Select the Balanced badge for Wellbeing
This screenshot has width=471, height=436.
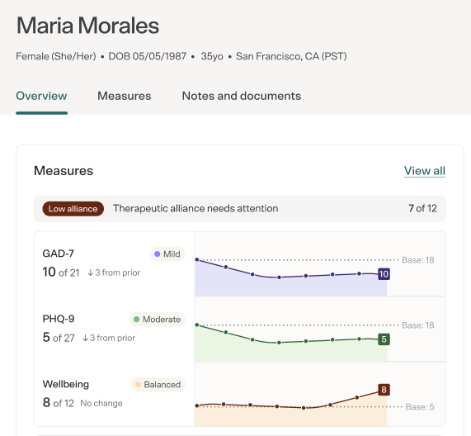[x=158, y=385]
